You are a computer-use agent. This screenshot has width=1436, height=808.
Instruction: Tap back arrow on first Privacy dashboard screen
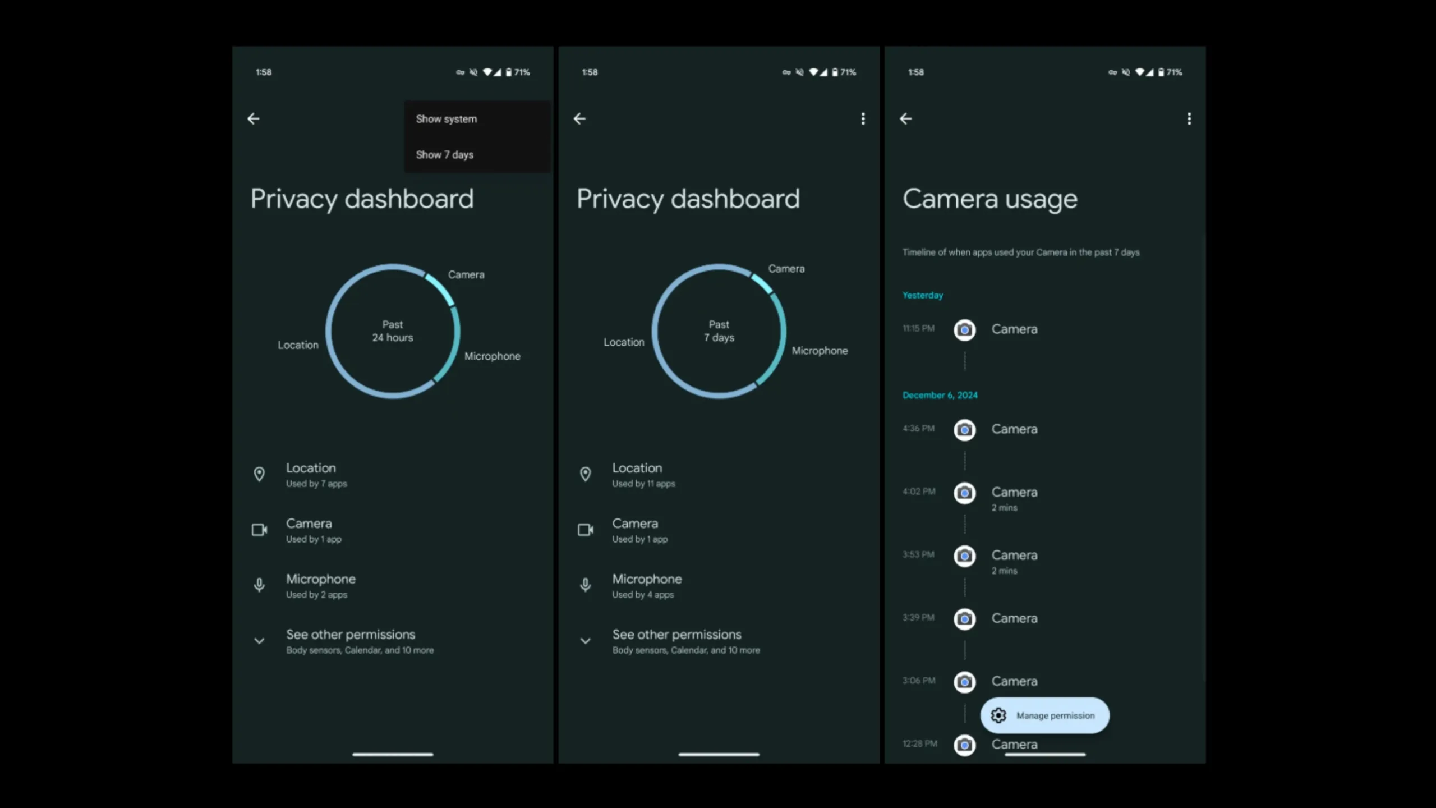(254, 118)
